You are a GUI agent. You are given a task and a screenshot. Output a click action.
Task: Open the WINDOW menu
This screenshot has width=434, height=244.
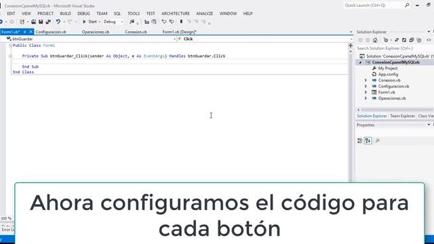[x=228, y=14]
